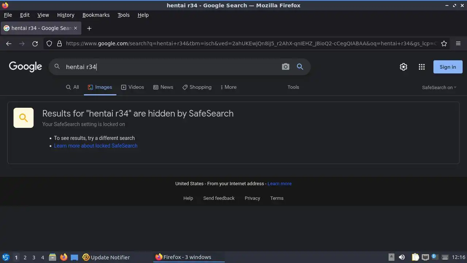Open the Google apps grid

(422, 67)
